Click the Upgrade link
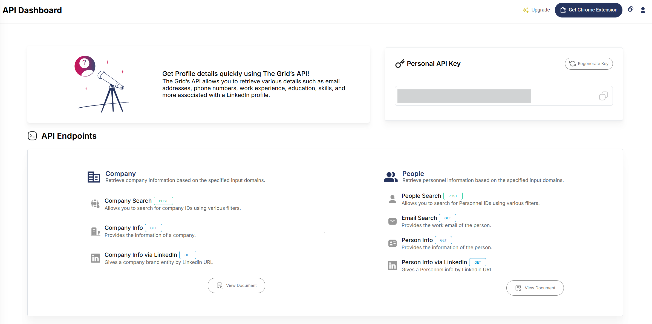Screen dimensions: 652x324 coord(536,10)
